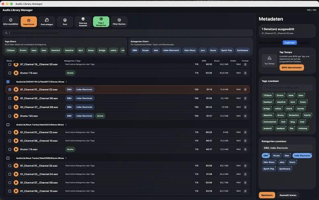Toggle the Tags / Kategorien toolbar button
This screenshot has width=319, height=200.
tap(101, 22)
